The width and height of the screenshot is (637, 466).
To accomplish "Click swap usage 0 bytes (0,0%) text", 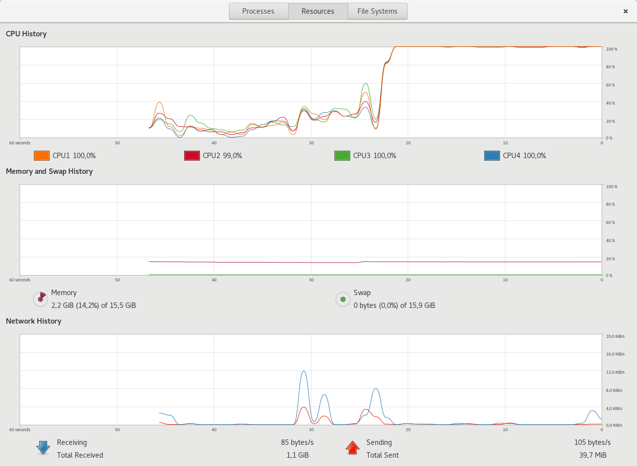I will point(394,305).
